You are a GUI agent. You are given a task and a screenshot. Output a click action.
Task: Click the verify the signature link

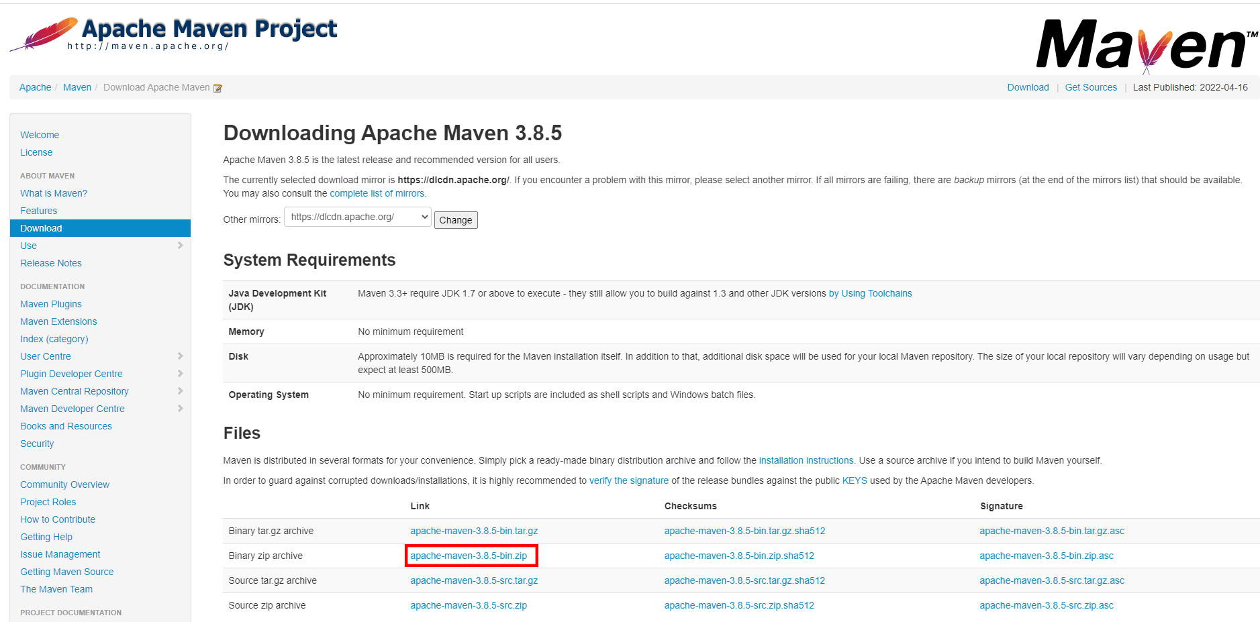point(629,480)
